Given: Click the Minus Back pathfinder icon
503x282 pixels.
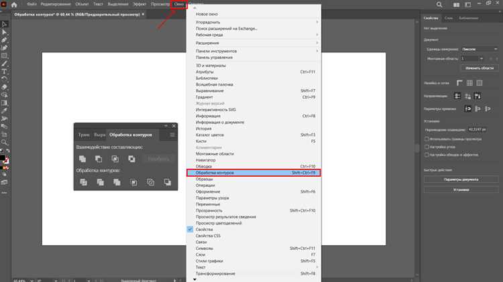Looking at the screenshot, I should (168, 182).
